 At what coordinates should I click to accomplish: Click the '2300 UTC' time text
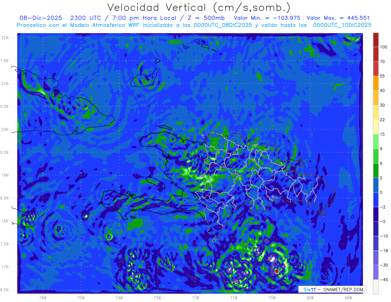click(86, 18)
